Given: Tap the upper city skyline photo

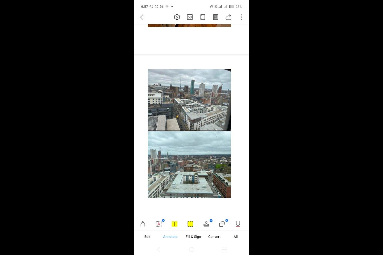Looking at the screenshot, I should (189, 100).
